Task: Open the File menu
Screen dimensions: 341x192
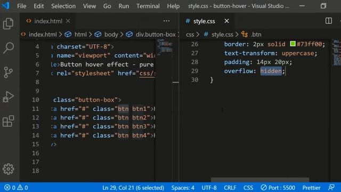Action: click(21, 6)
